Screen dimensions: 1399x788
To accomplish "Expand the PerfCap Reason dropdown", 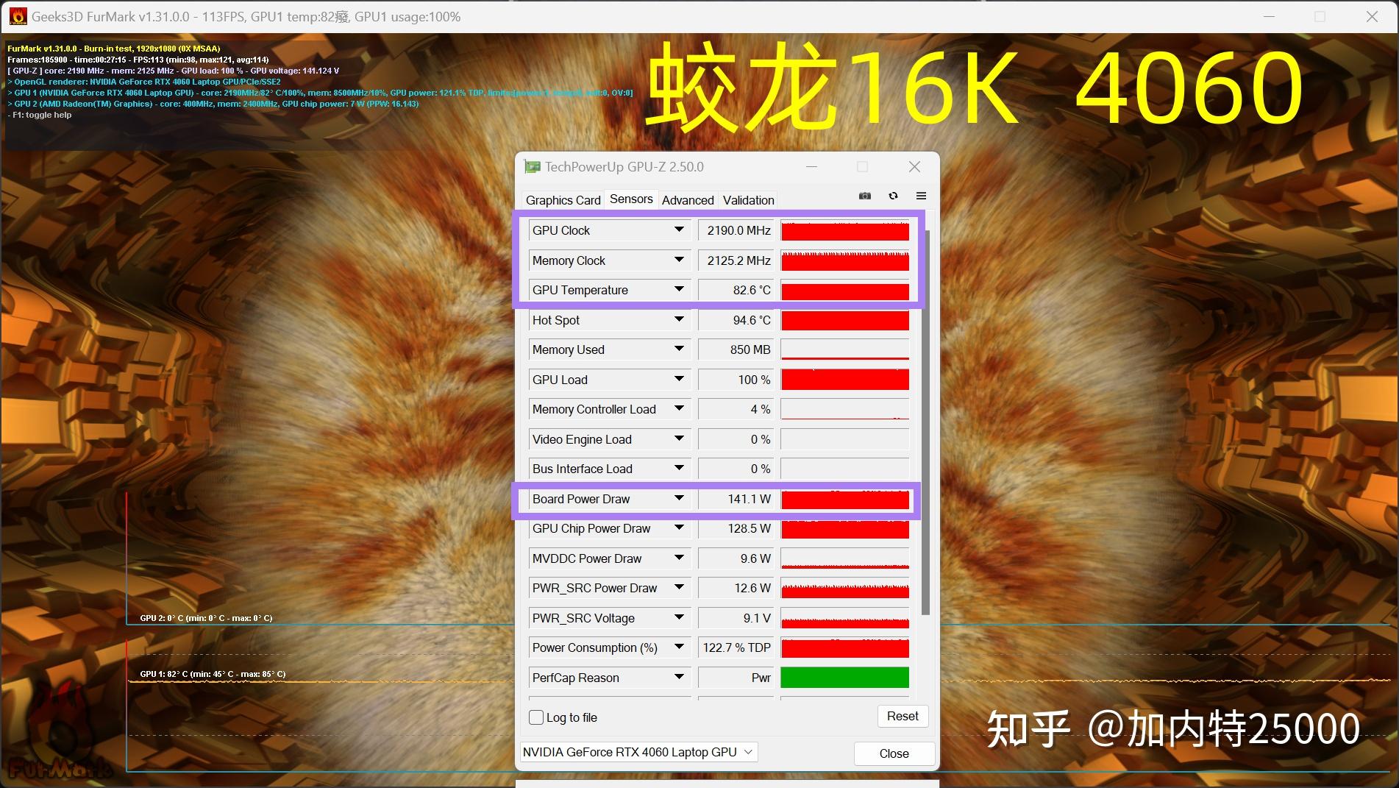I will coord(678,677).
